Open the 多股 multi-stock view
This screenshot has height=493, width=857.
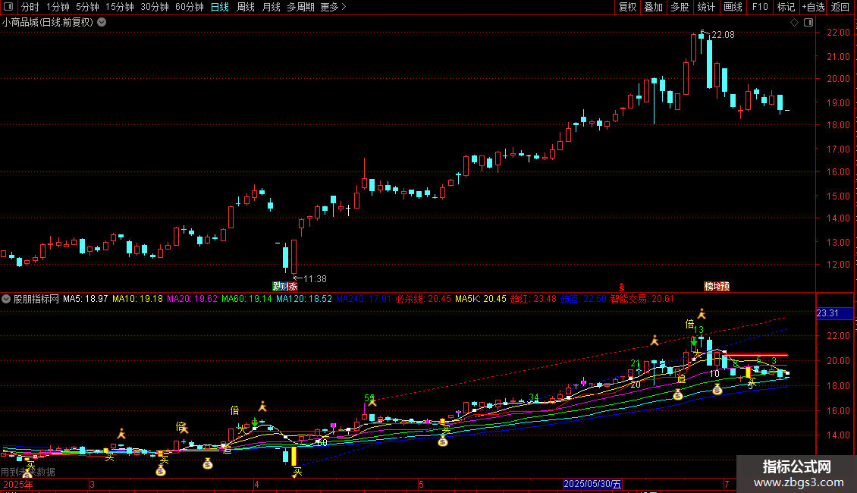(x=680, y=7)
